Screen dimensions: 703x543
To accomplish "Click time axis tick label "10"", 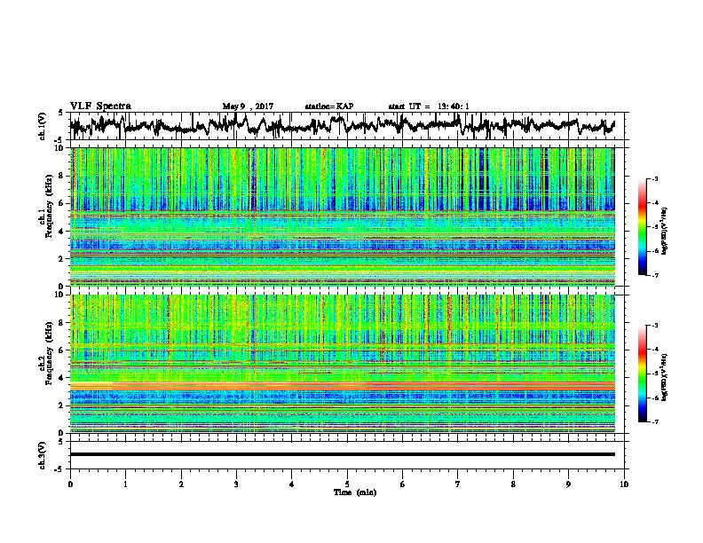I will pos(624,484).
